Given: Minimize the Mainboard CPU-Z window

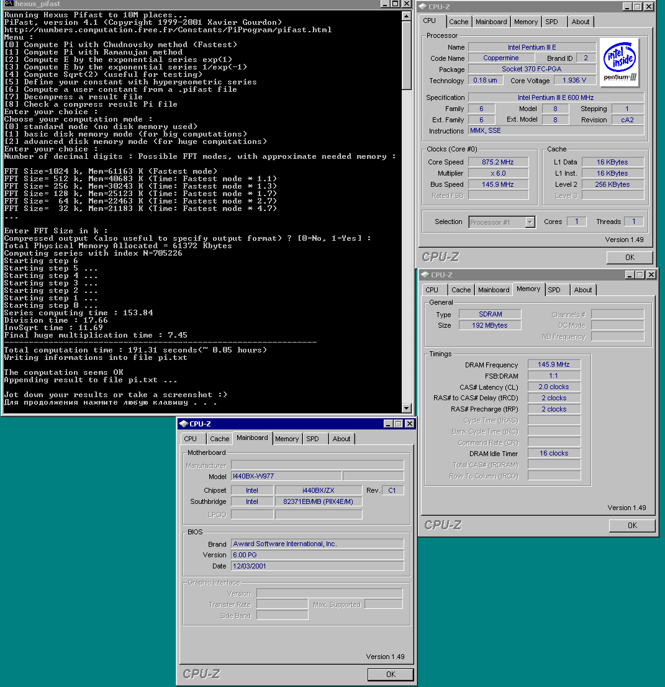Looking at the screenshot, I should click(388, 424).
